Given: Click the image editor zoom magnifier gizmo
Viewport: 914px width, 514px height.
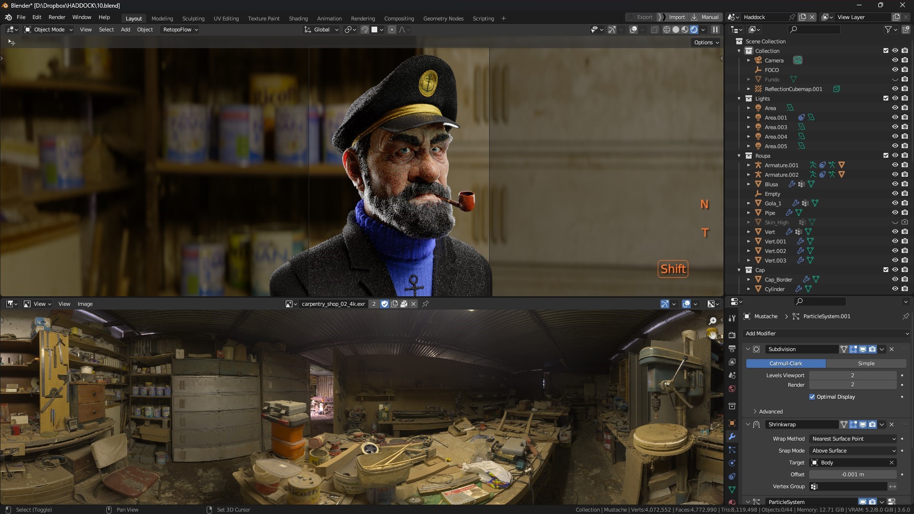Looking at the screenshot, I should click(713, 321).
